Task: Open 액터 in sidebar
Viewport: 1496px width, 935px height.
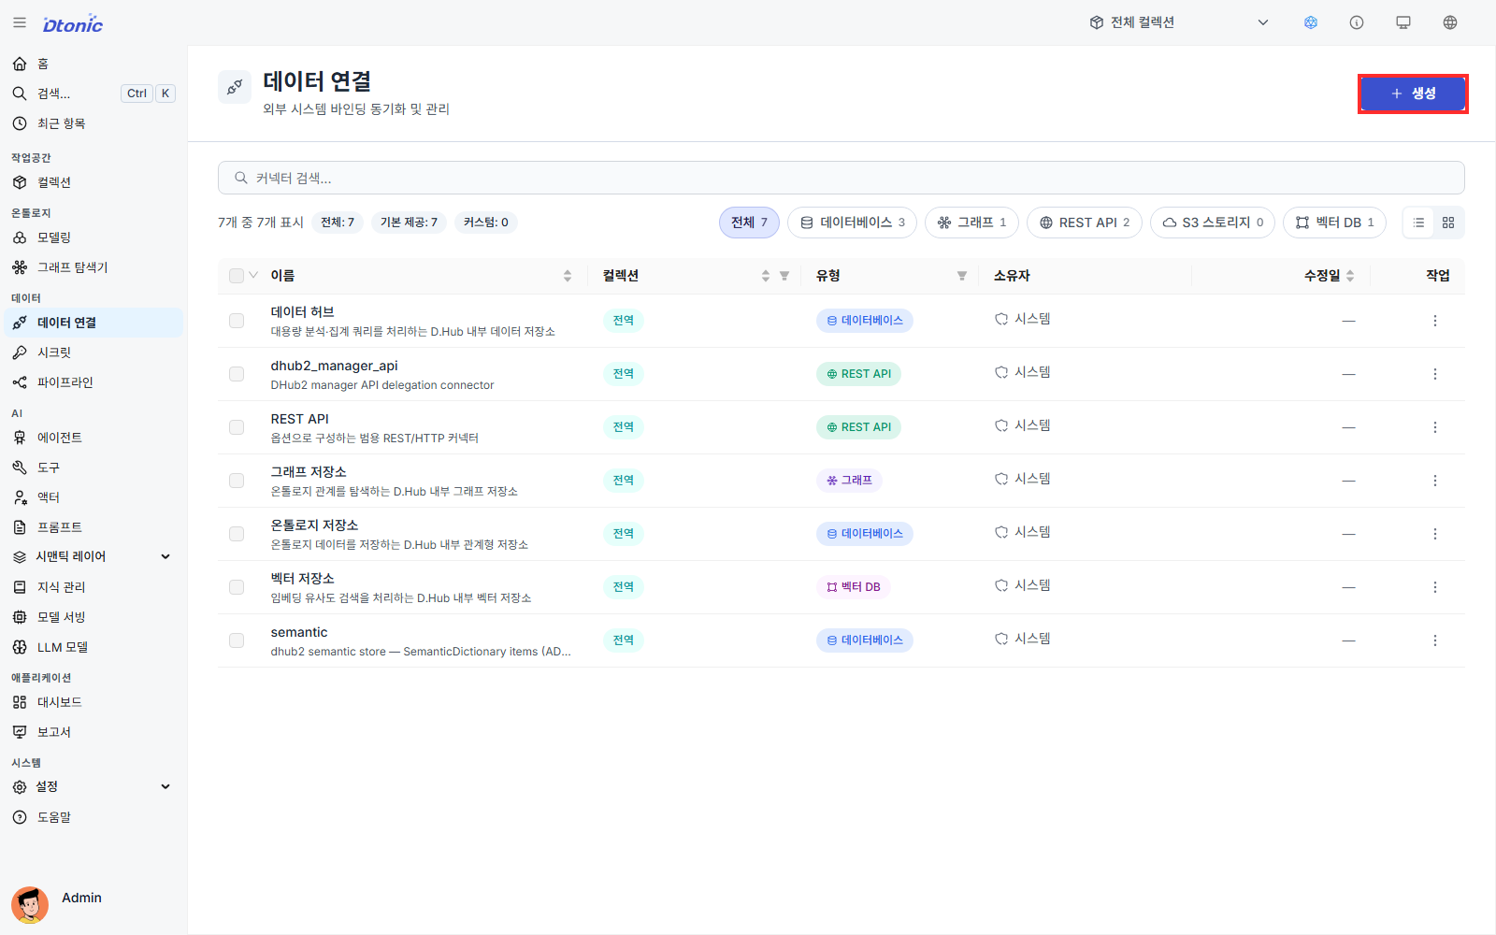Action: 93,497
